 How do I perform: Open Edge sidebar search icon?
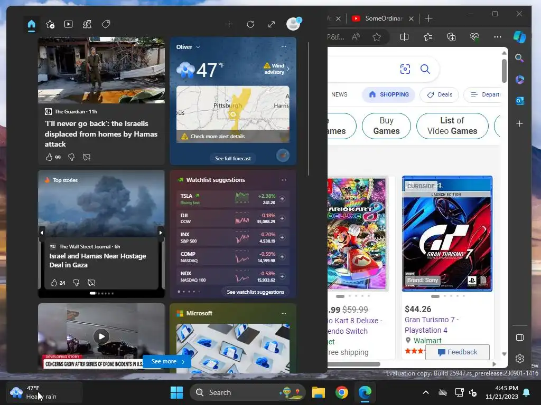(x=520, y=58)
